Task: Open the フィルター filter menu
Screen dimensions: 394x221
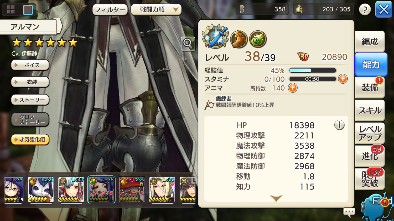Action: click(110, 10)
